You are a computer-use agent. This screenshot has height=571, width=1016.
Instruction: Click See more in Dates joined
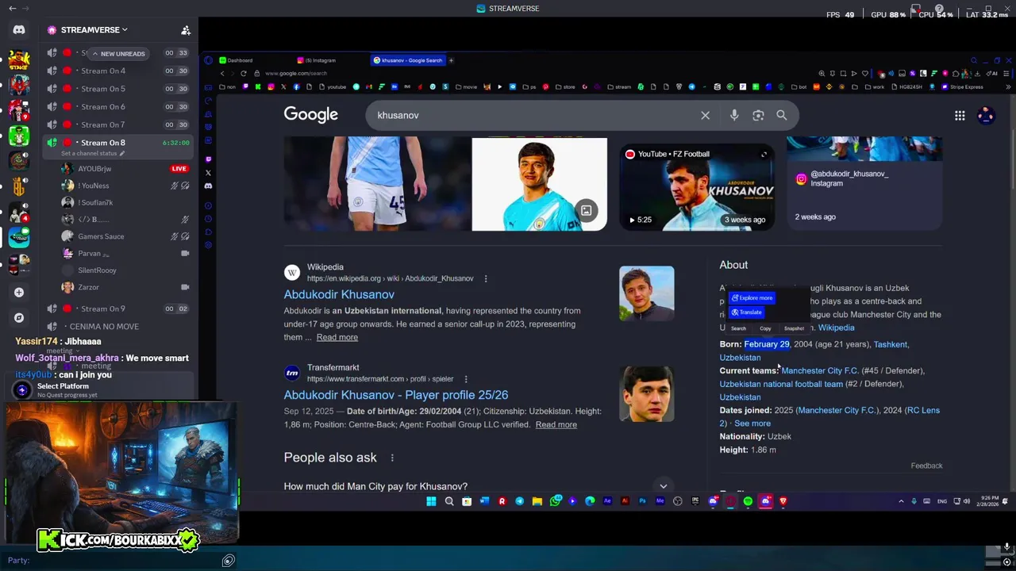[752, 423]
